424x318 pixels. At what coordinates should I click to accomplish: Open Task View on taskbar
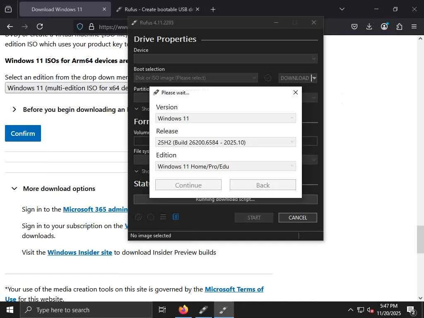(162, 310)
